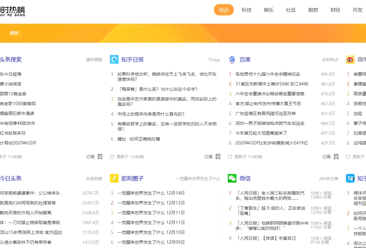The height and width of the screenshot is (248, 366).
Task: Click the 知乎日报 logo icon
Action: coord(114,59)
